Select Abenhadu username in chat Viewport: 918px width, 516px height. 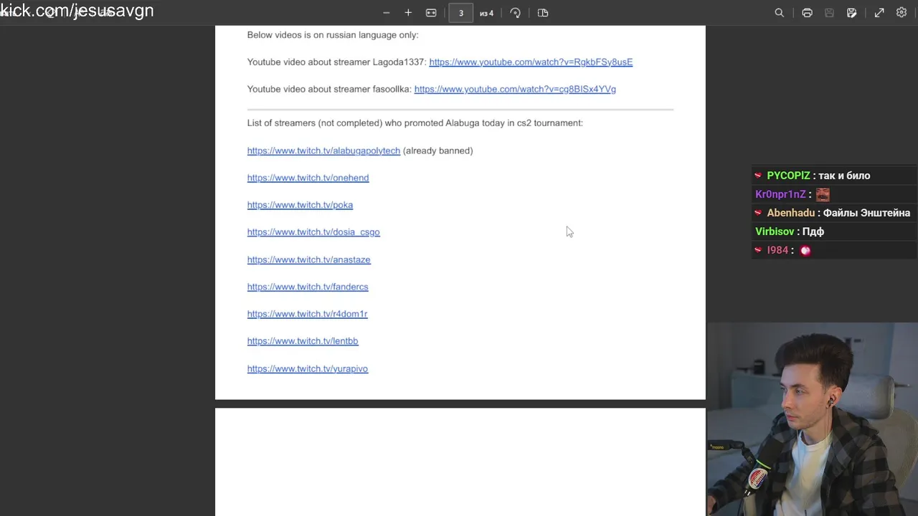pyautogui.click(x=790, y=213)
